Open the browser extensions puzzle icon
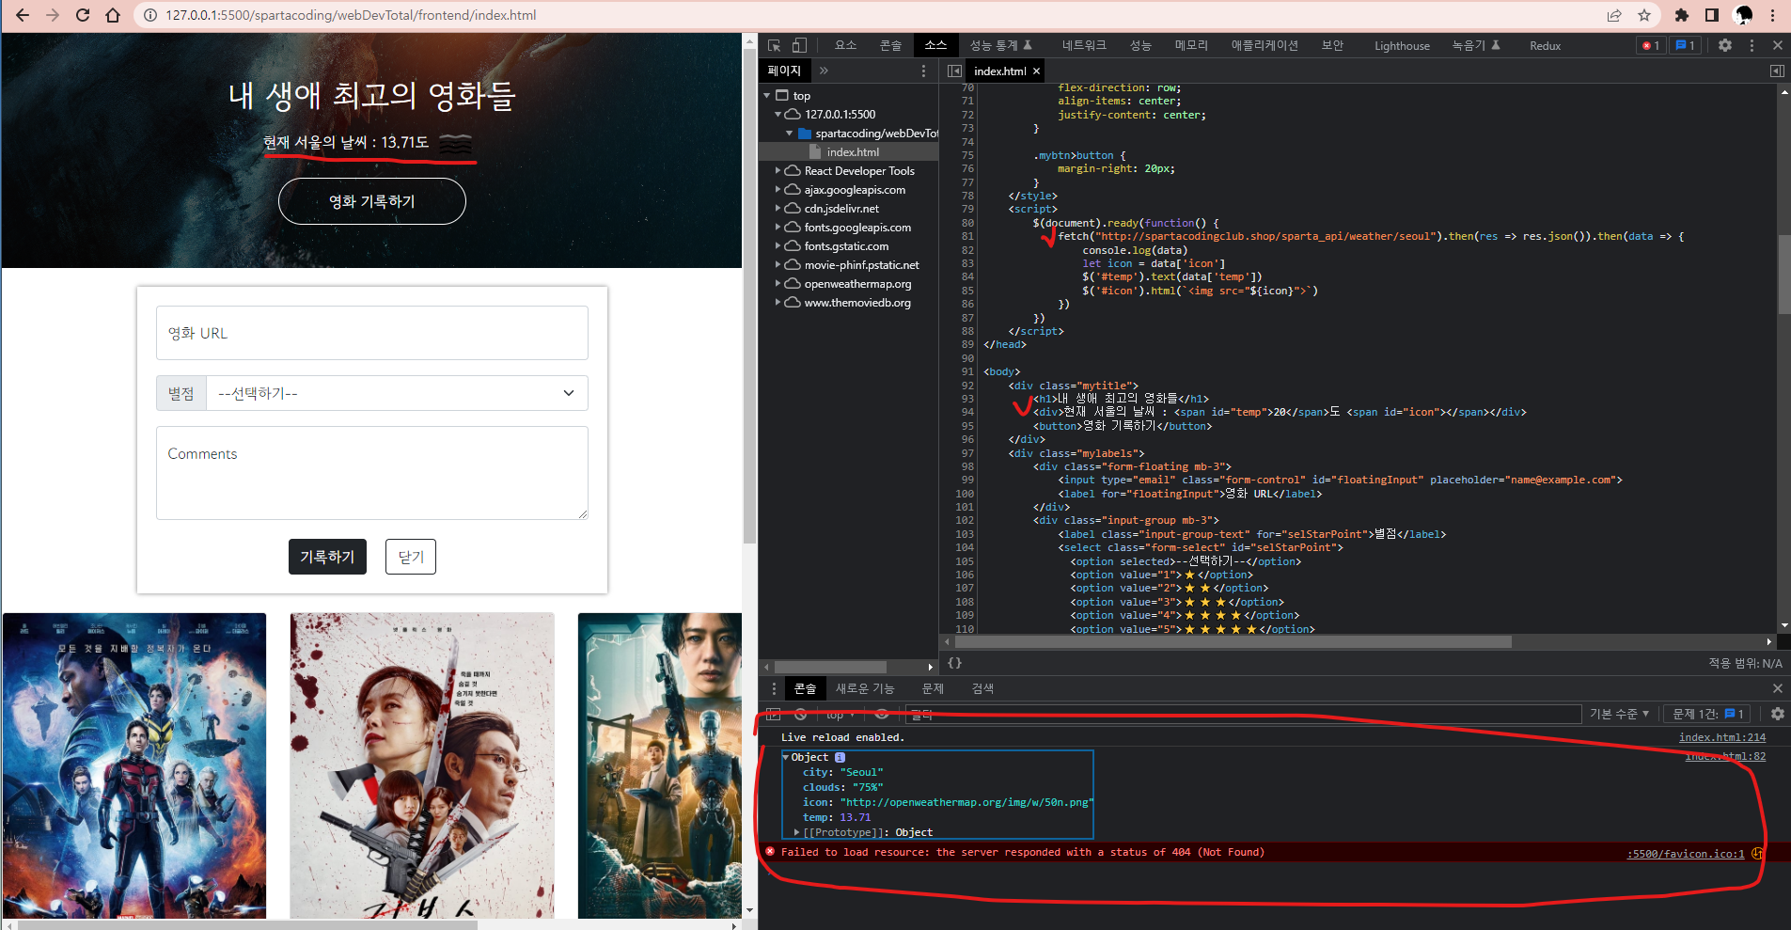 tap(1682, 15)
